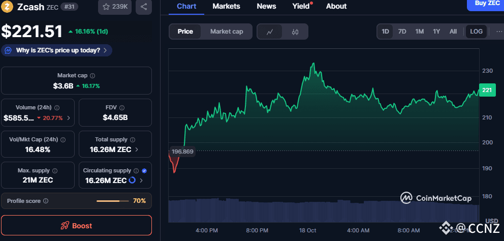The image size is (504, 241).
Task: Open 'Why is ZEC's price up today?'
Action: (x=57, y=50)
